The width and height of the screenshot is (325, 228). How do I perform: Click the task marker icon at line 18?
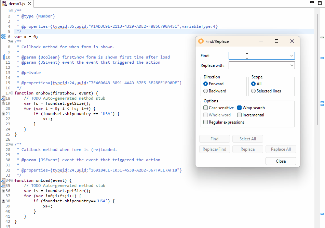[3, 98]
